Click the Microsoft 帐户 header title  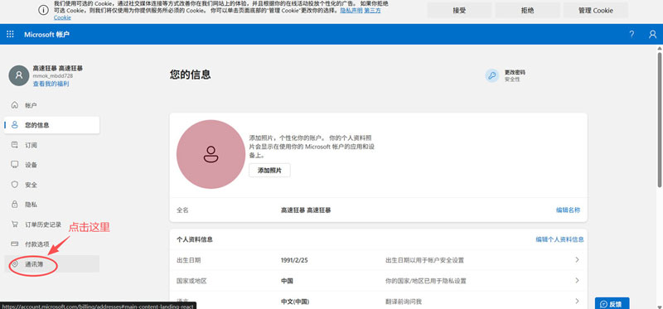click(x=46, y=34)
